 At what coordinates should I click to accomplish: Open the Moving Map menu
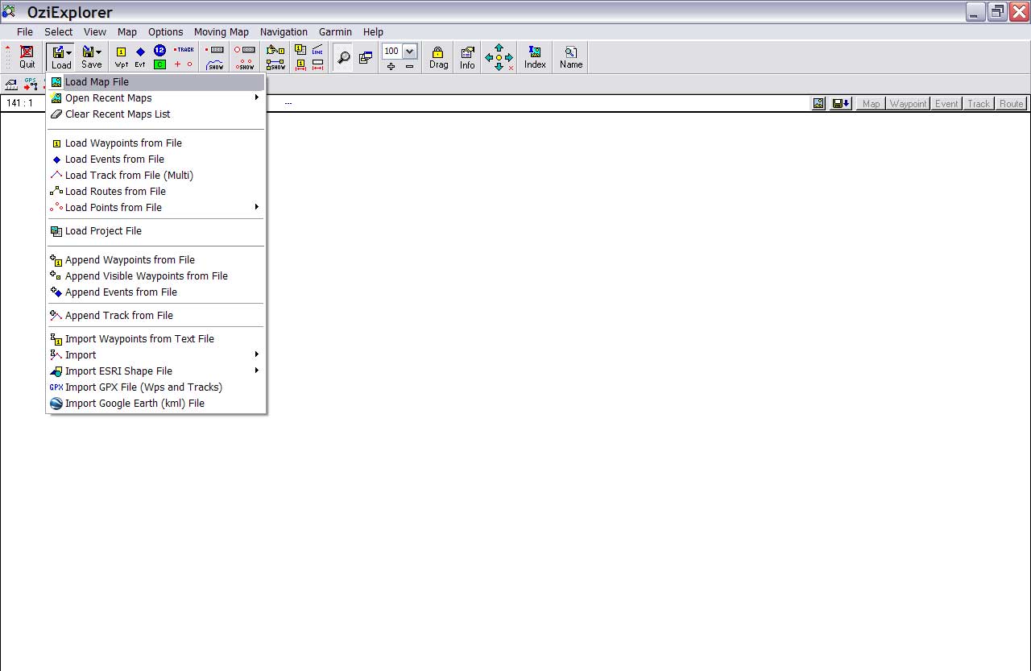coord(221,32)
